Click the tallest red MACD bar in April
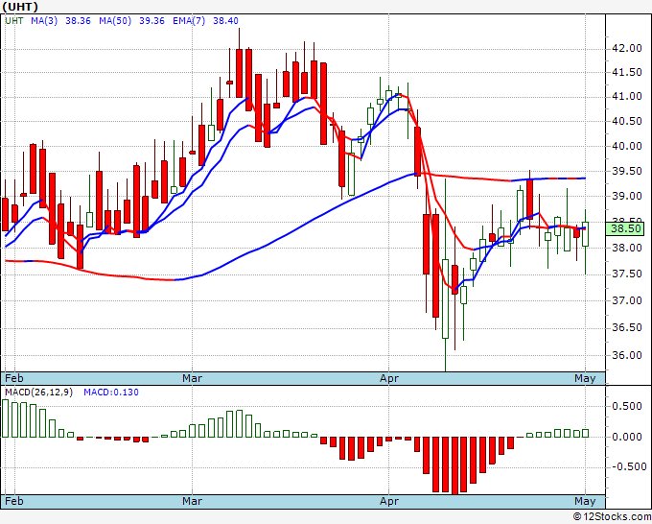The height and width of the screenshot is (524, 652). [454, 465]
